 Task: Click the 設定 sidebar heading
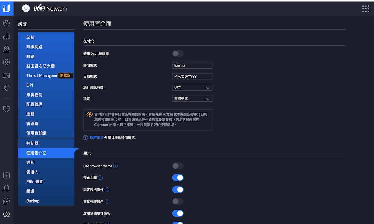(x=23, y=24)
